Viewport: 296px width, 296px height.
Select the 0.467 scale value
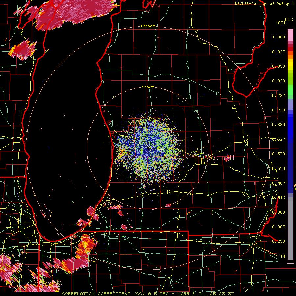pyautogui.click(x=279, y=183)
